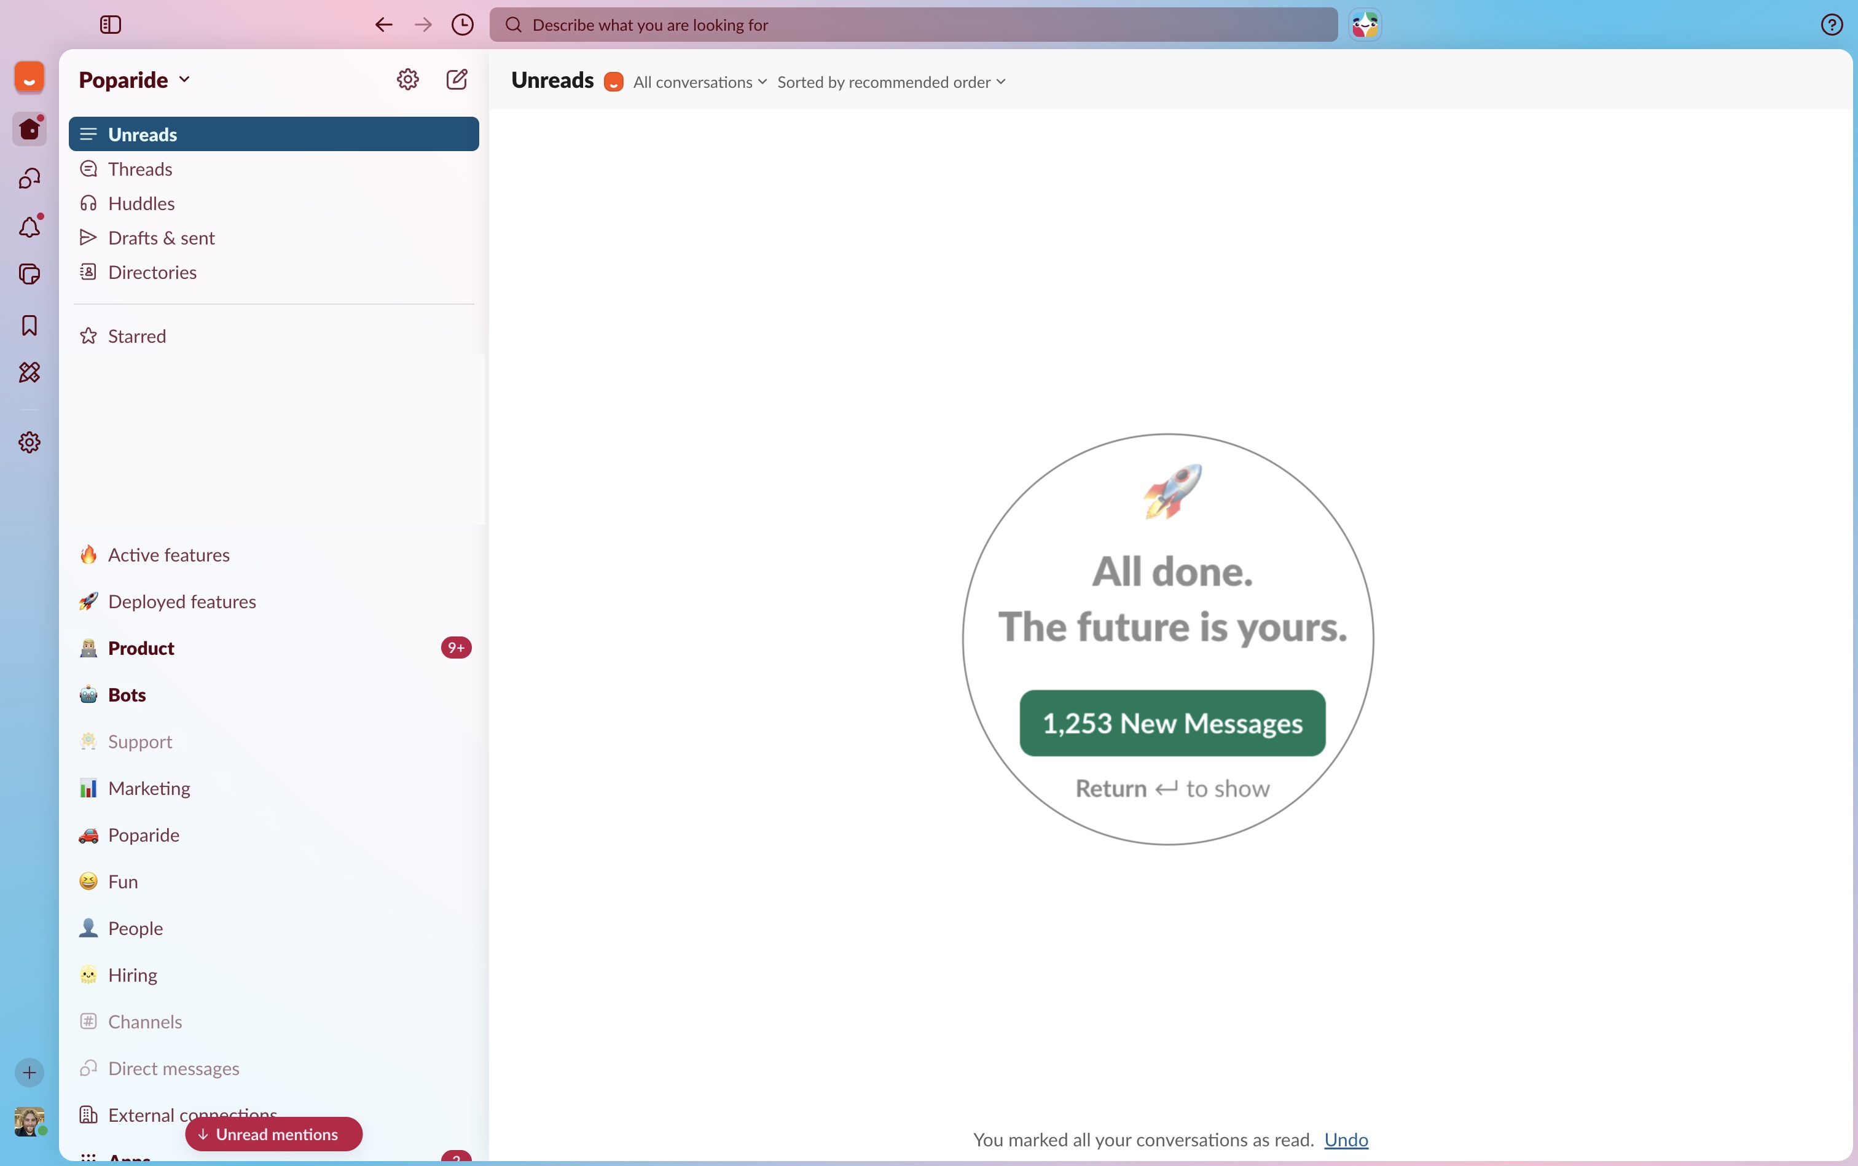1858x1166 pixels.
Task: Open the Later bookmark icon
Action: click(x=29, y=326)
